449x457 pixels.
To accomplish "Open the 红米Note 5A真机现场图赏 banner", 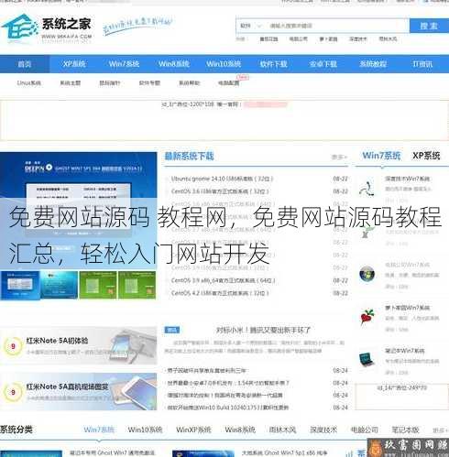I will click(x=79, y=391).
